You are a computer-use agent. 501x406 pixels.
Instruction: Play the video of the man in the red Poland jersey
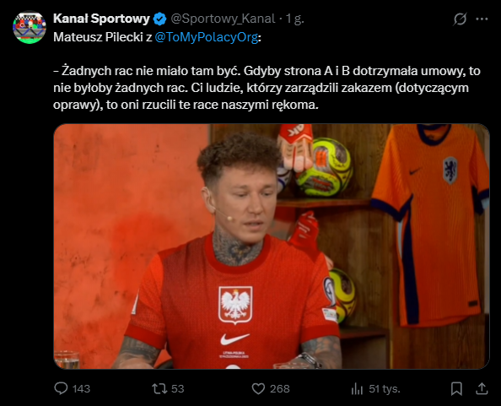(272, 246)
